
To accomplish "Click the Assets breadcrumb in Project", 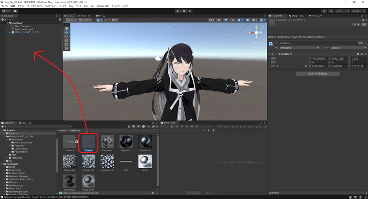I will coord(63,131).
